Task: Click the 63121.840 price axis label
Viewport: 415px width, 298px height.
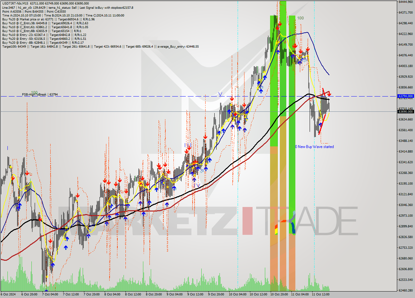Action: click(406, 194)
